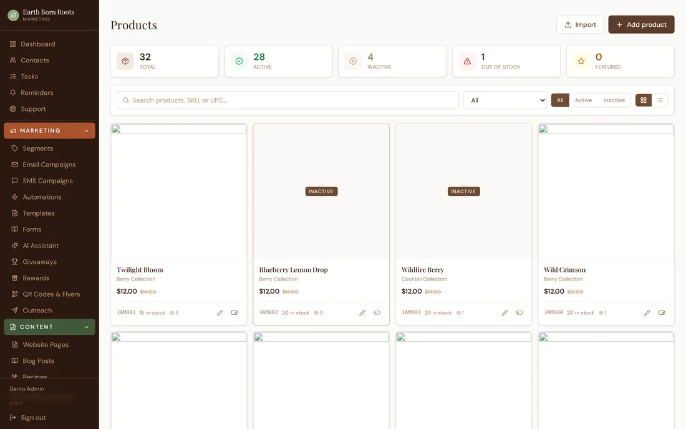Click the Out of Stock stat card
This screenshot has height=429, width=686.
point(506,61)
